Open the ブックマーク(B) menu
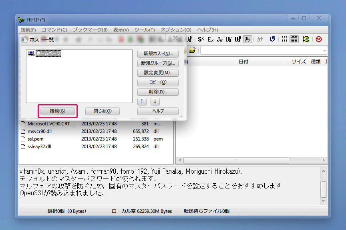Screen dimensions: 346x230 click(90, 30)
